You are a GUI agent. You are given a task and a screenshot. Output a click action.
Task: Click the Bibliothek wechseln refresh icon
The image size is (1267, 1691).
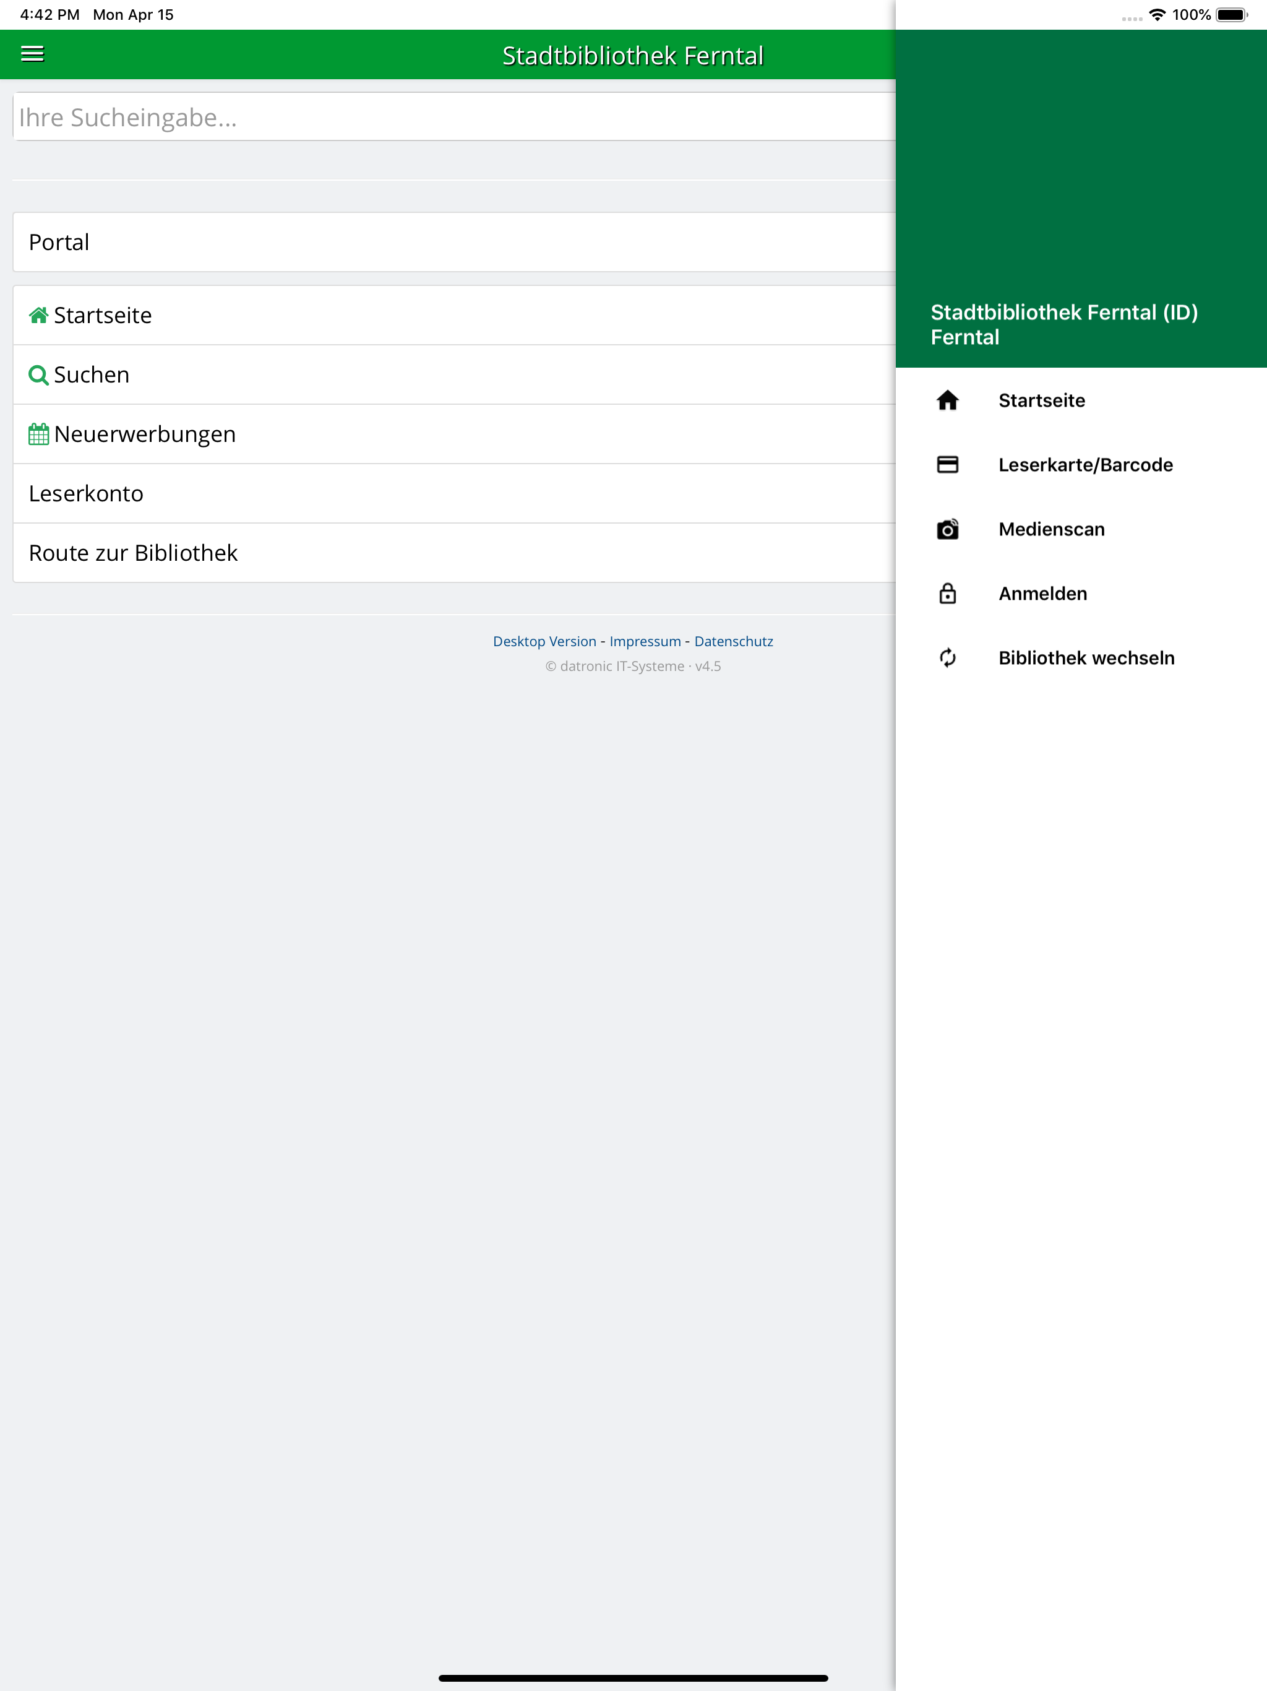pos(948,658)
